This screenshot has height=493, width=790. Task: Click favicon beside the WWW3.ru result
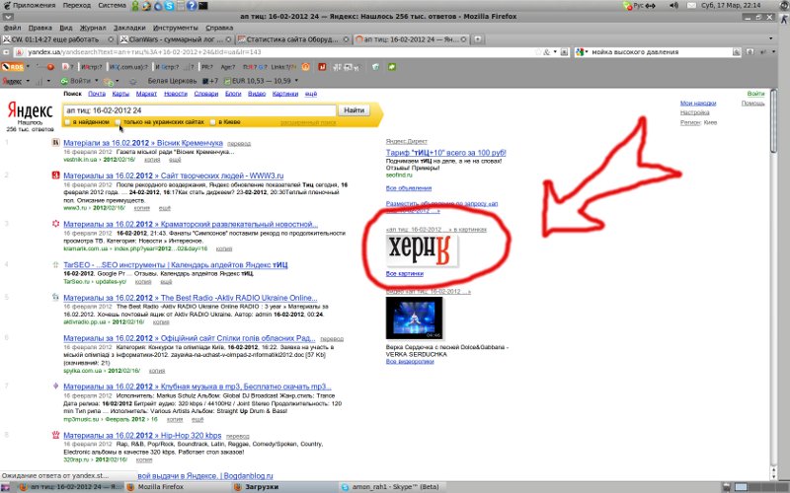pos(56,176)
